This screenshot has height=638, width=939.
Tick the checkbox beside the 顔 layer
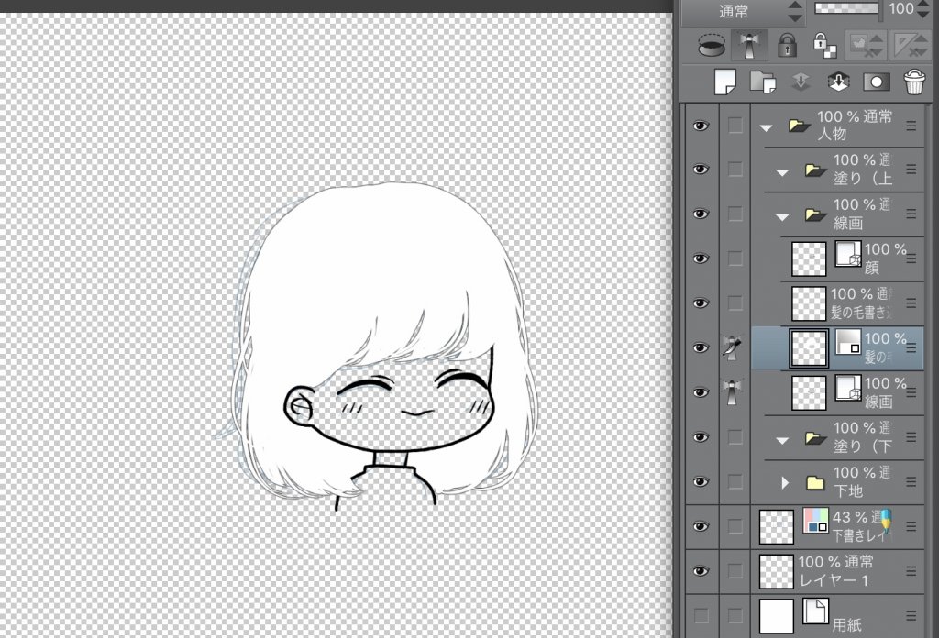point(735,259)
